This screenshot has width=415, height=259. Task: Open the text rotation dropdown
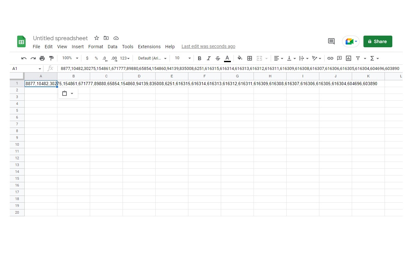click(x=316, y=58)
